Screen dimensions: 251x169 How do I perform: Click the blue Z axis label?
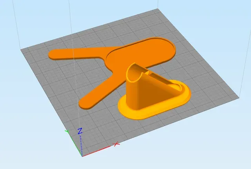[80, 131]
